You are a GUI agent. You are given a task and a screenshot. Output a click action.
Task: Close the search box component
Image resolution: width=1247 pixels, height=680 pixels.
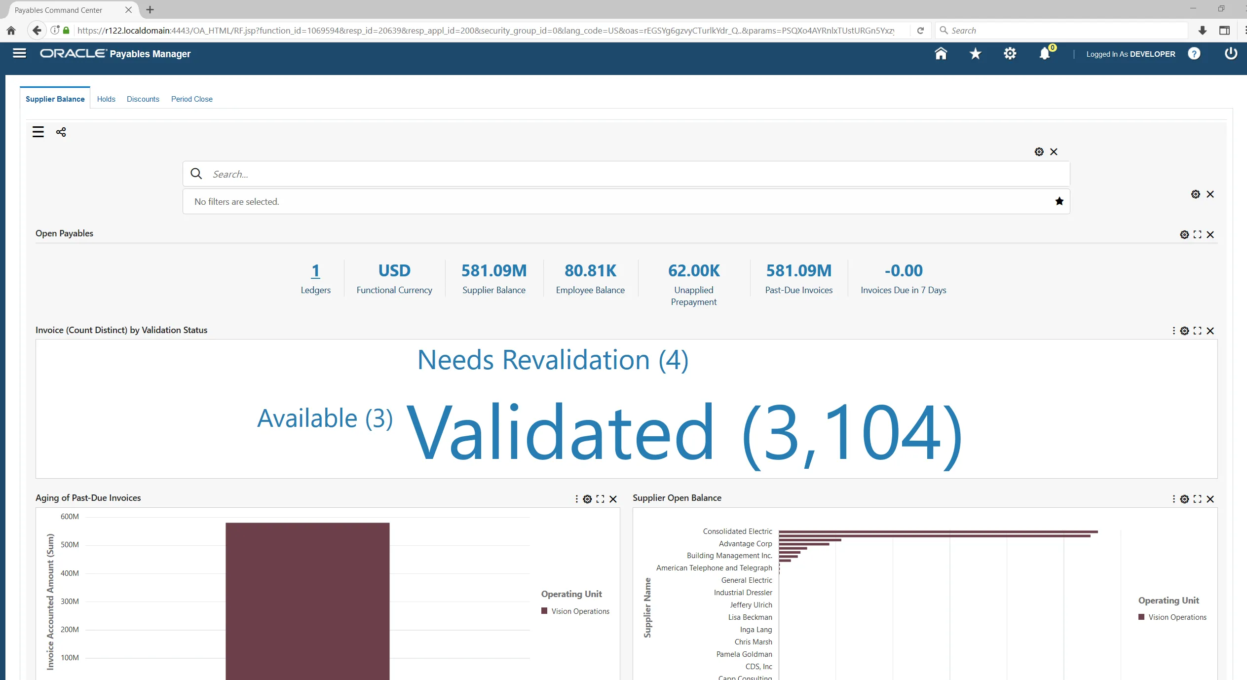pyautogui.click(x=1054, y=151)
